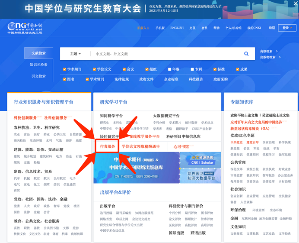Click the 世界医卫知识大数据平台 banner
Viewport: 299px width, 243px height.
[200, 176]
